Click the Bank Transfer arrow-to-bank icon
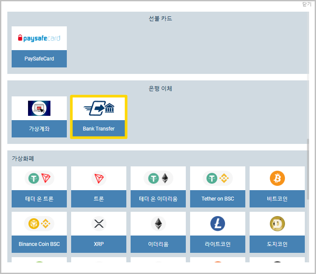Screen dimensions: 316x274 point(99,108)
